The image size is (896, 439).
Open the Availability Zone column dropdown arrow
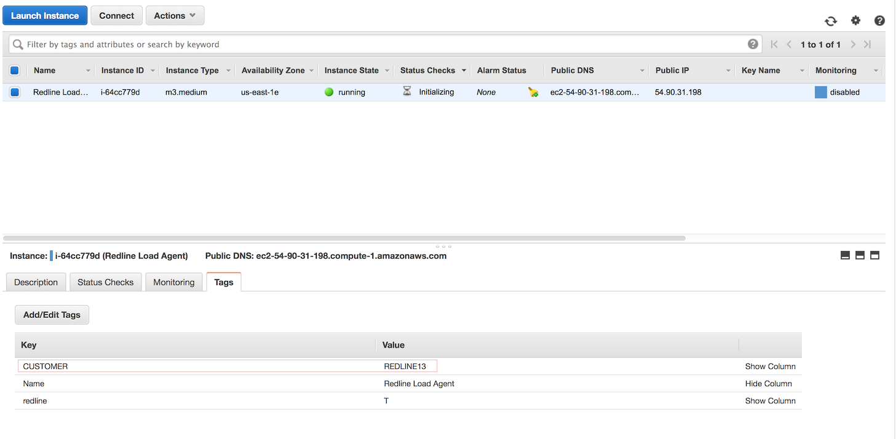pos(311,71)
